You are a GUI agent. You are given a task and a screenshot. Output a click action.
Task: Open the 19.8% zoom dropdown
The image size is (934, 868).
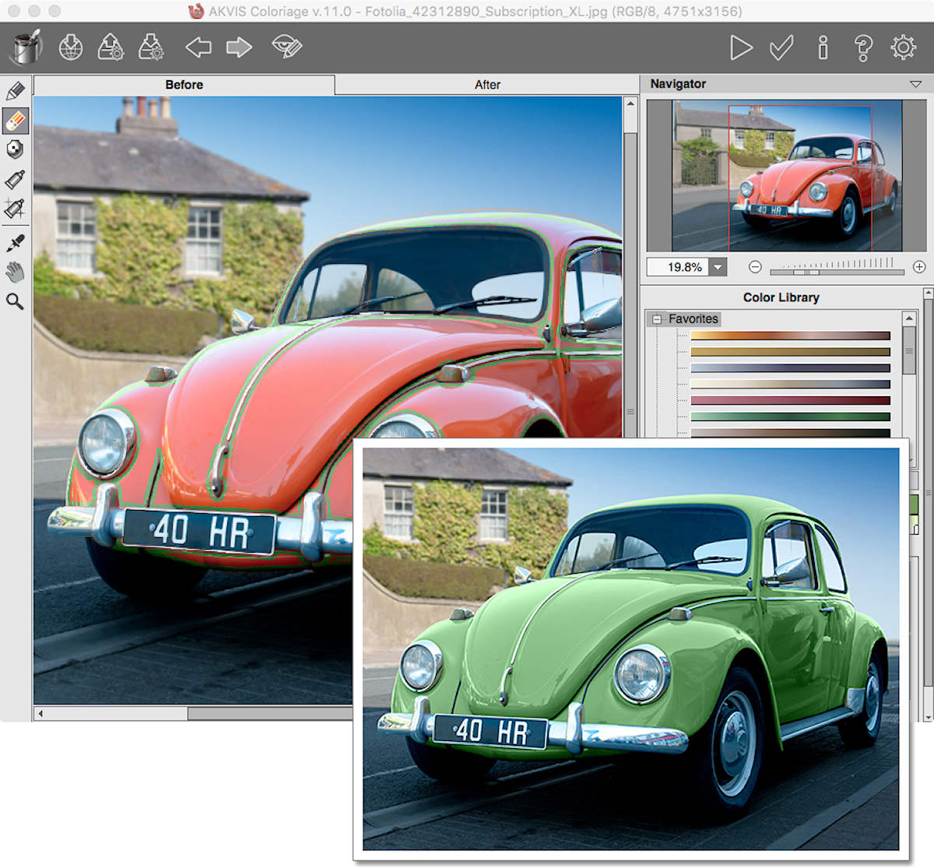(718, 267)
